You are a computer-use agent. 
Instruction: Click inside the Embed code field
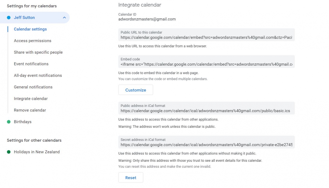point(206,62)
